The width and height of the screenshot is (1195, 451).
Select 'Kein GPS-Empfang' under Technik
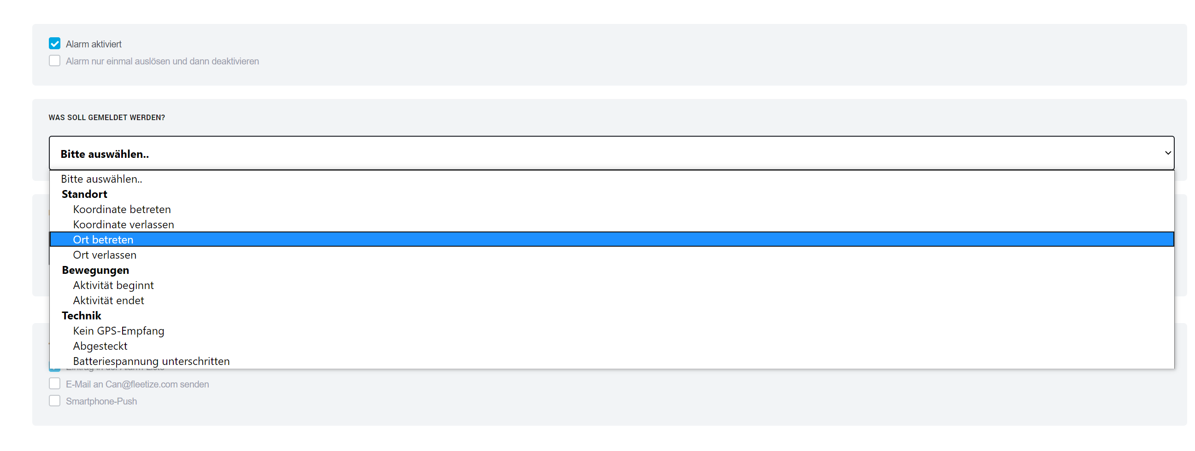[612, 330]
